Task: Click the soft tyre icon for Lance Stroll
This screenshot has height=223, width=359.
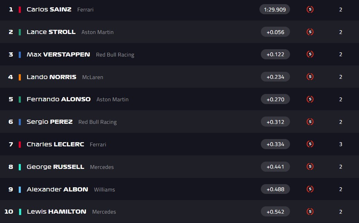Action: (x=310, y=32)
